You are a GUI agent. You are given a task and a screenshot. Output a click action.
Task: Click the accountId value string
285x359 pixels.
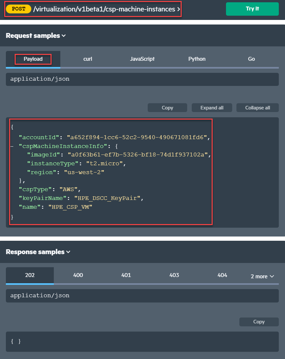click(x=137, y=138)
